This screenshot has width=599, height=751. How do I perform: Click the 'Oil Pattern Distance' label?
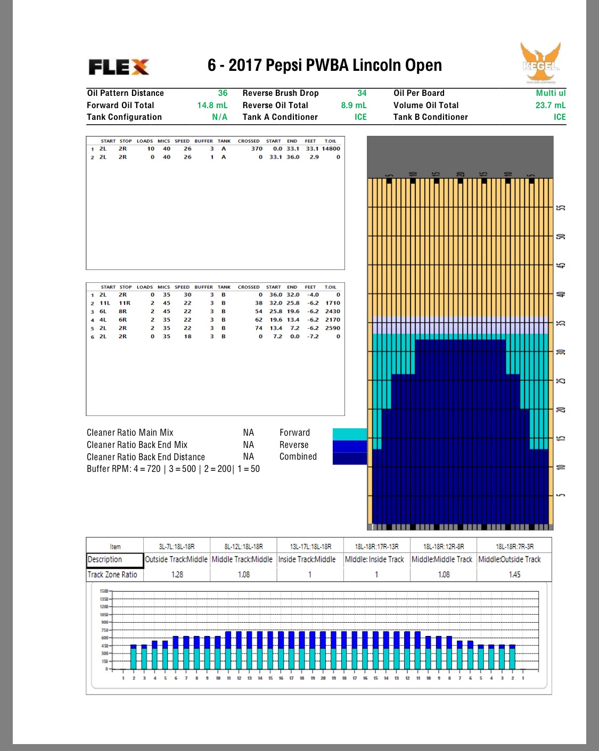click(x=125, y=93)
